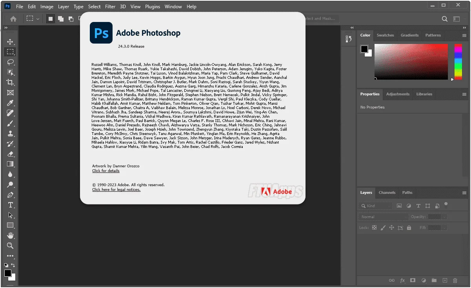Select the Object Selection tool
Viewport: 471px width, 288px height.
tap(10, 72)
